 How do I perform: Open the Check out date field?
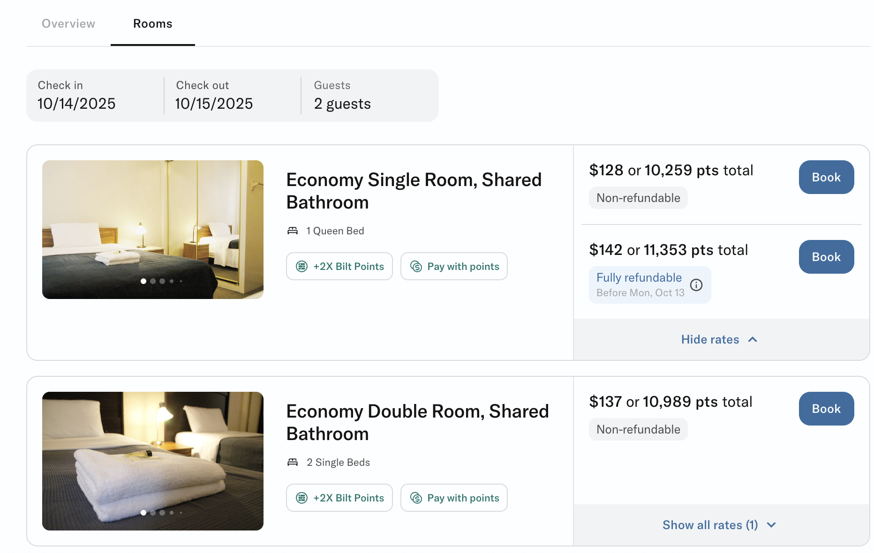(x=214, y=95)
